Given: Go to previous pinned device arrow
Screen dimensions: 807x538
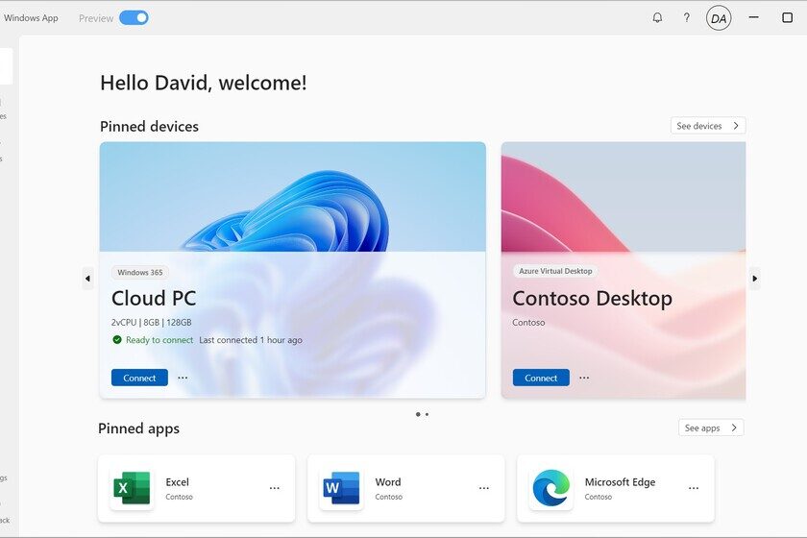Looking at the screenshot, I should pyautogui.click(x=87, y=279).
